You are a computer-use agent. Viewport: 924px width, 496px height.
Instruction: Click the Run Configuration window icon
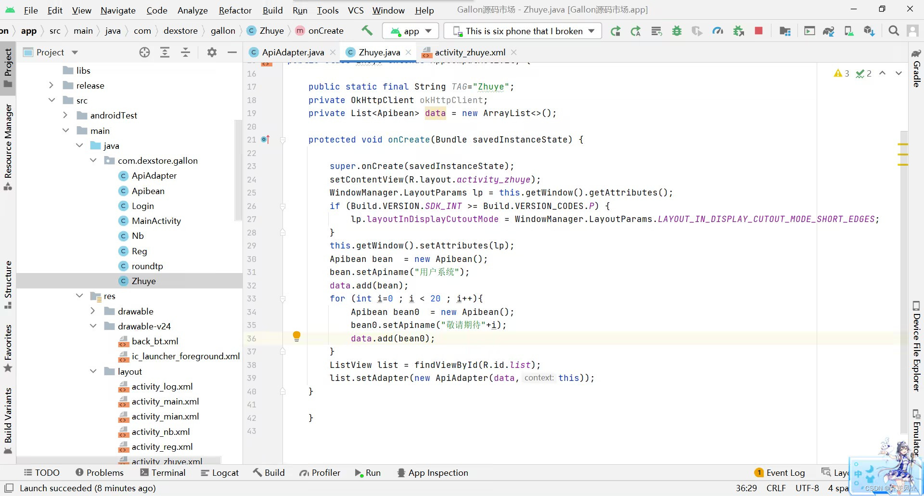810,31
